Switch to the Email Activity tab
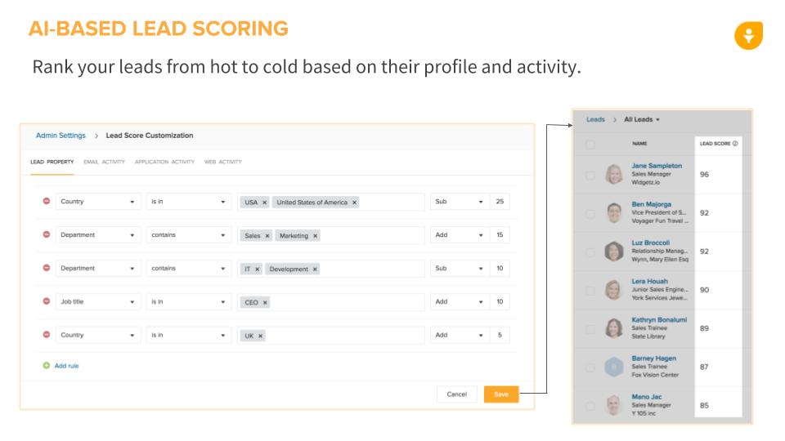 [x=104, y=162]
